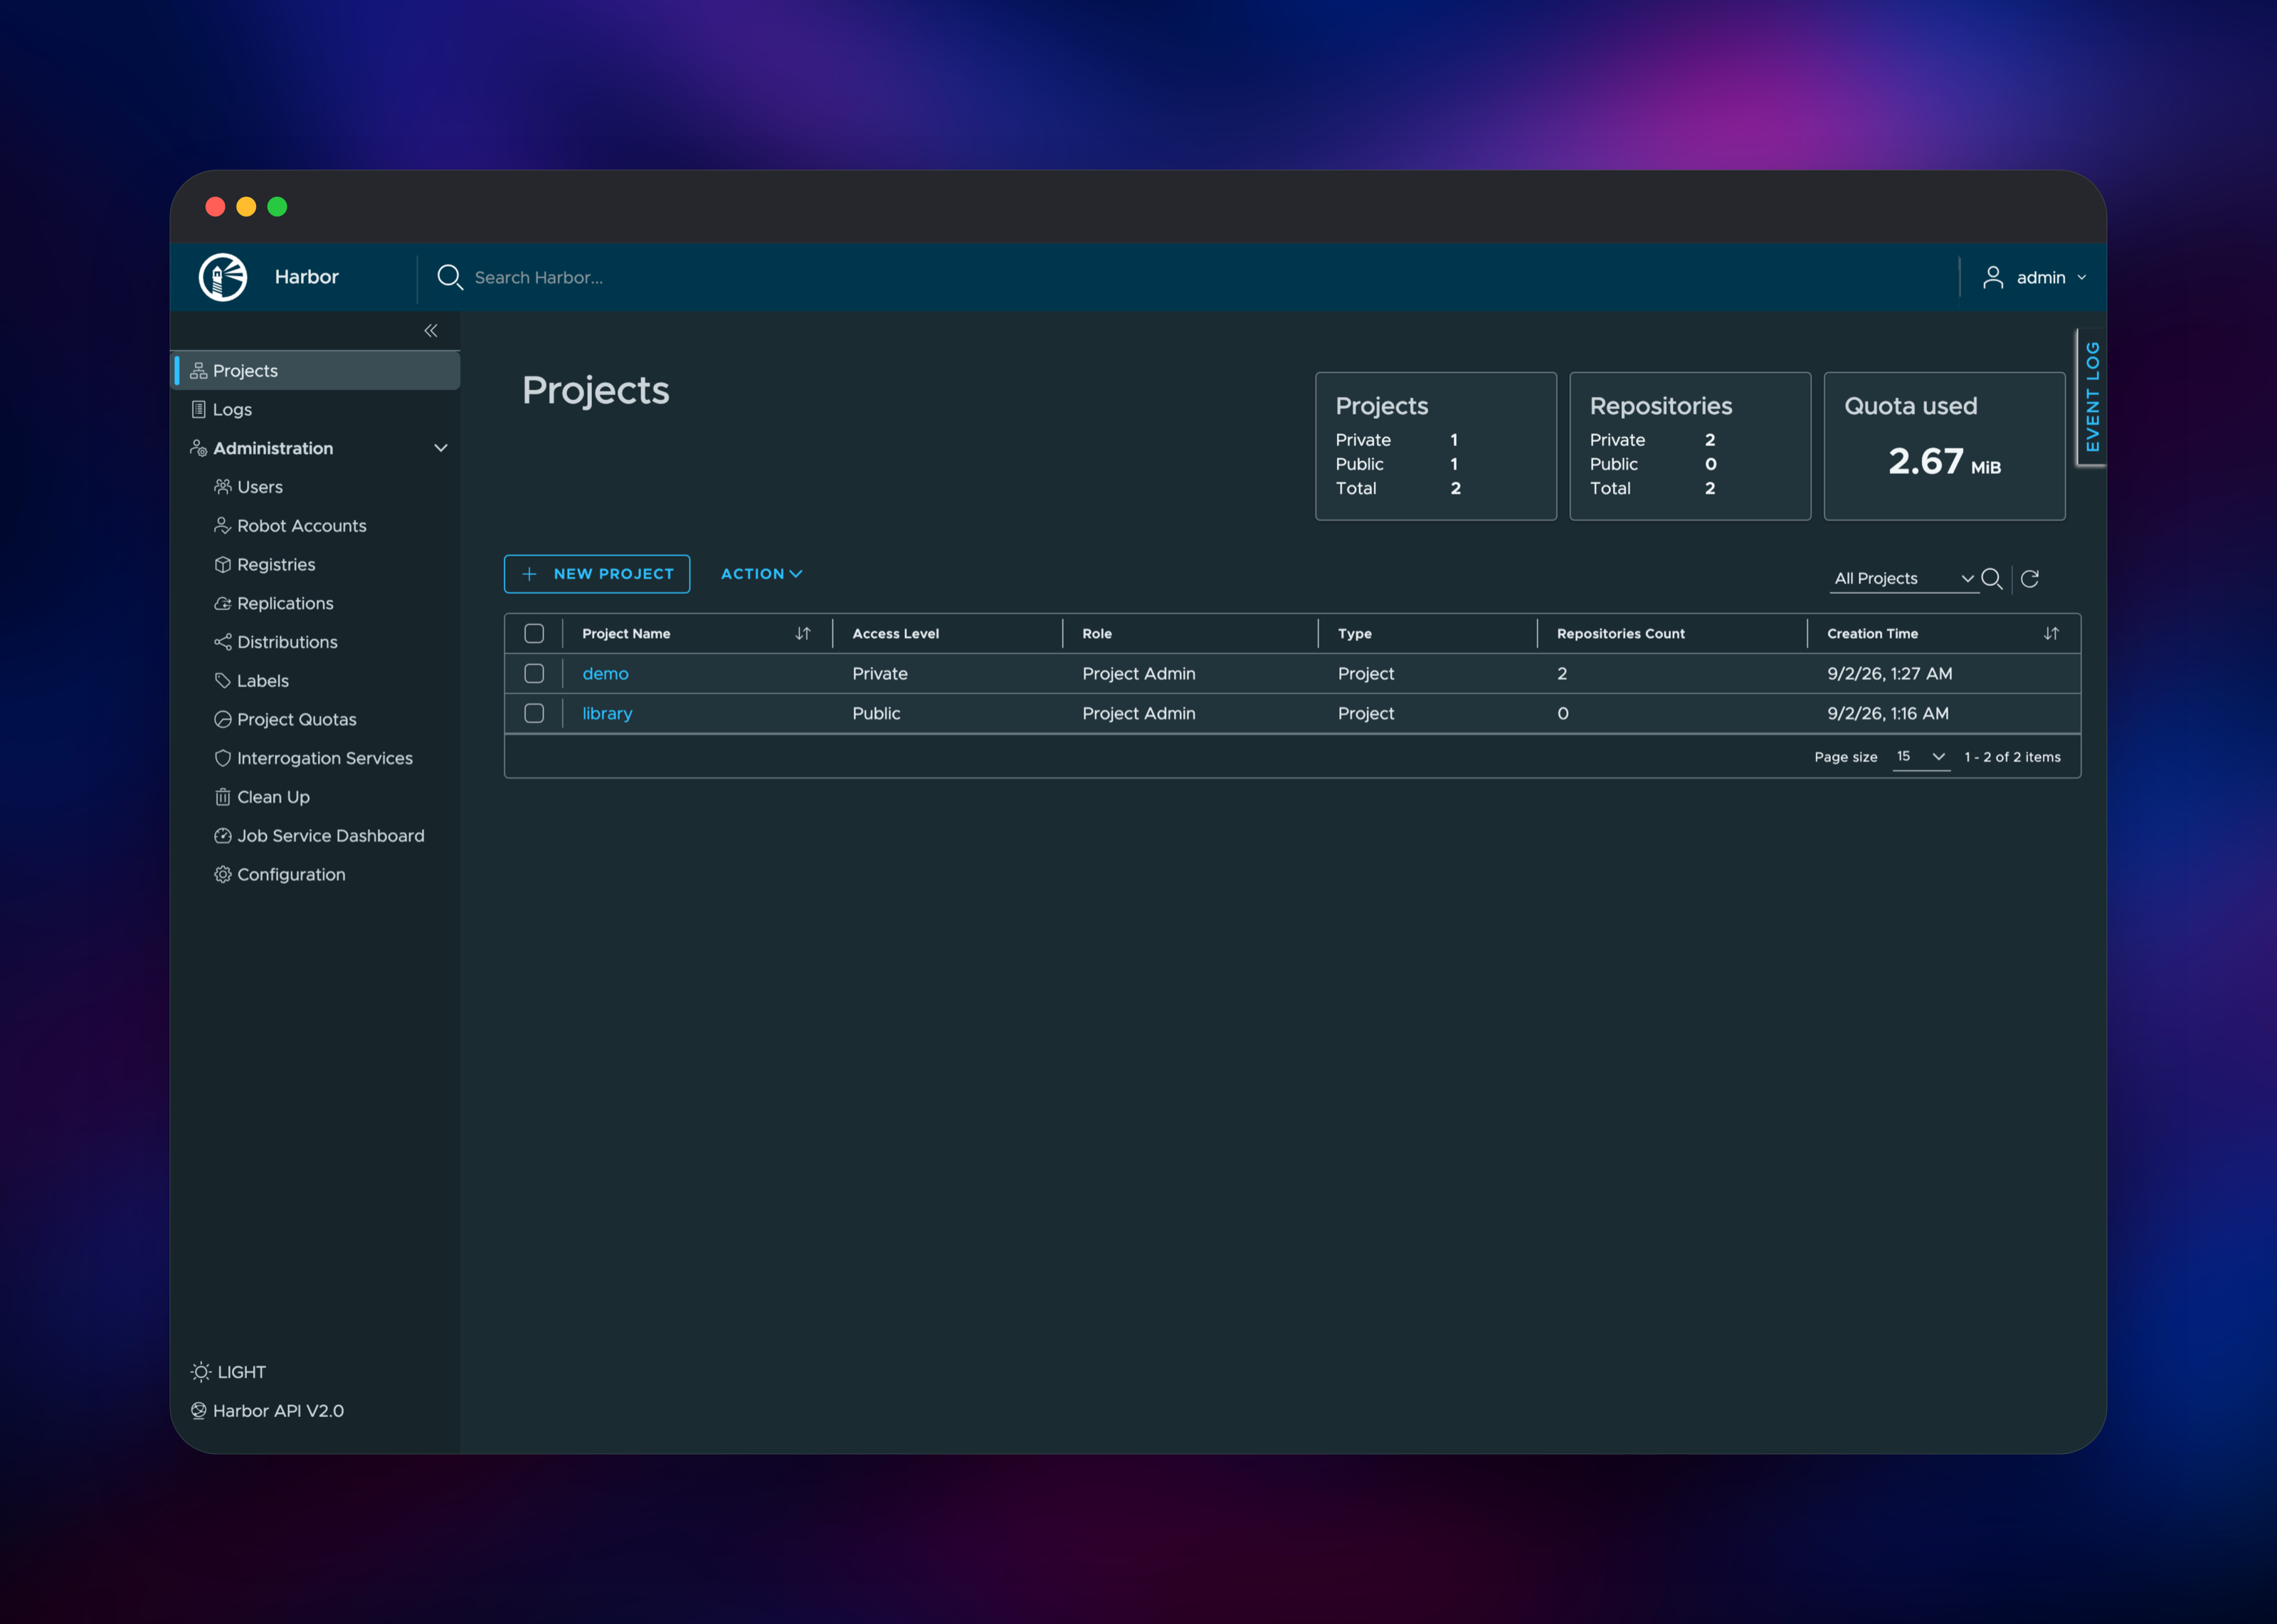Check the library project checkbox

(x=535, y=714)
